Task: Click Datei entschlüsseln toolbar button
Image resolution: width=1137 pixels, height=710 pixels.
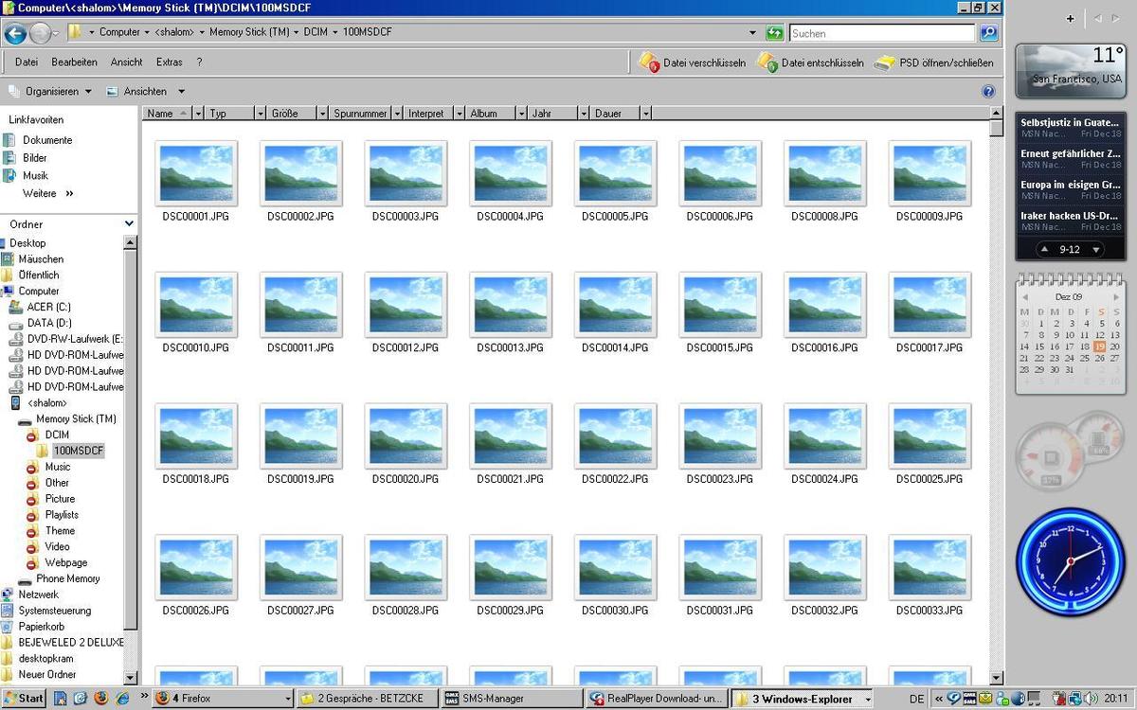Action: coord(811,62)
